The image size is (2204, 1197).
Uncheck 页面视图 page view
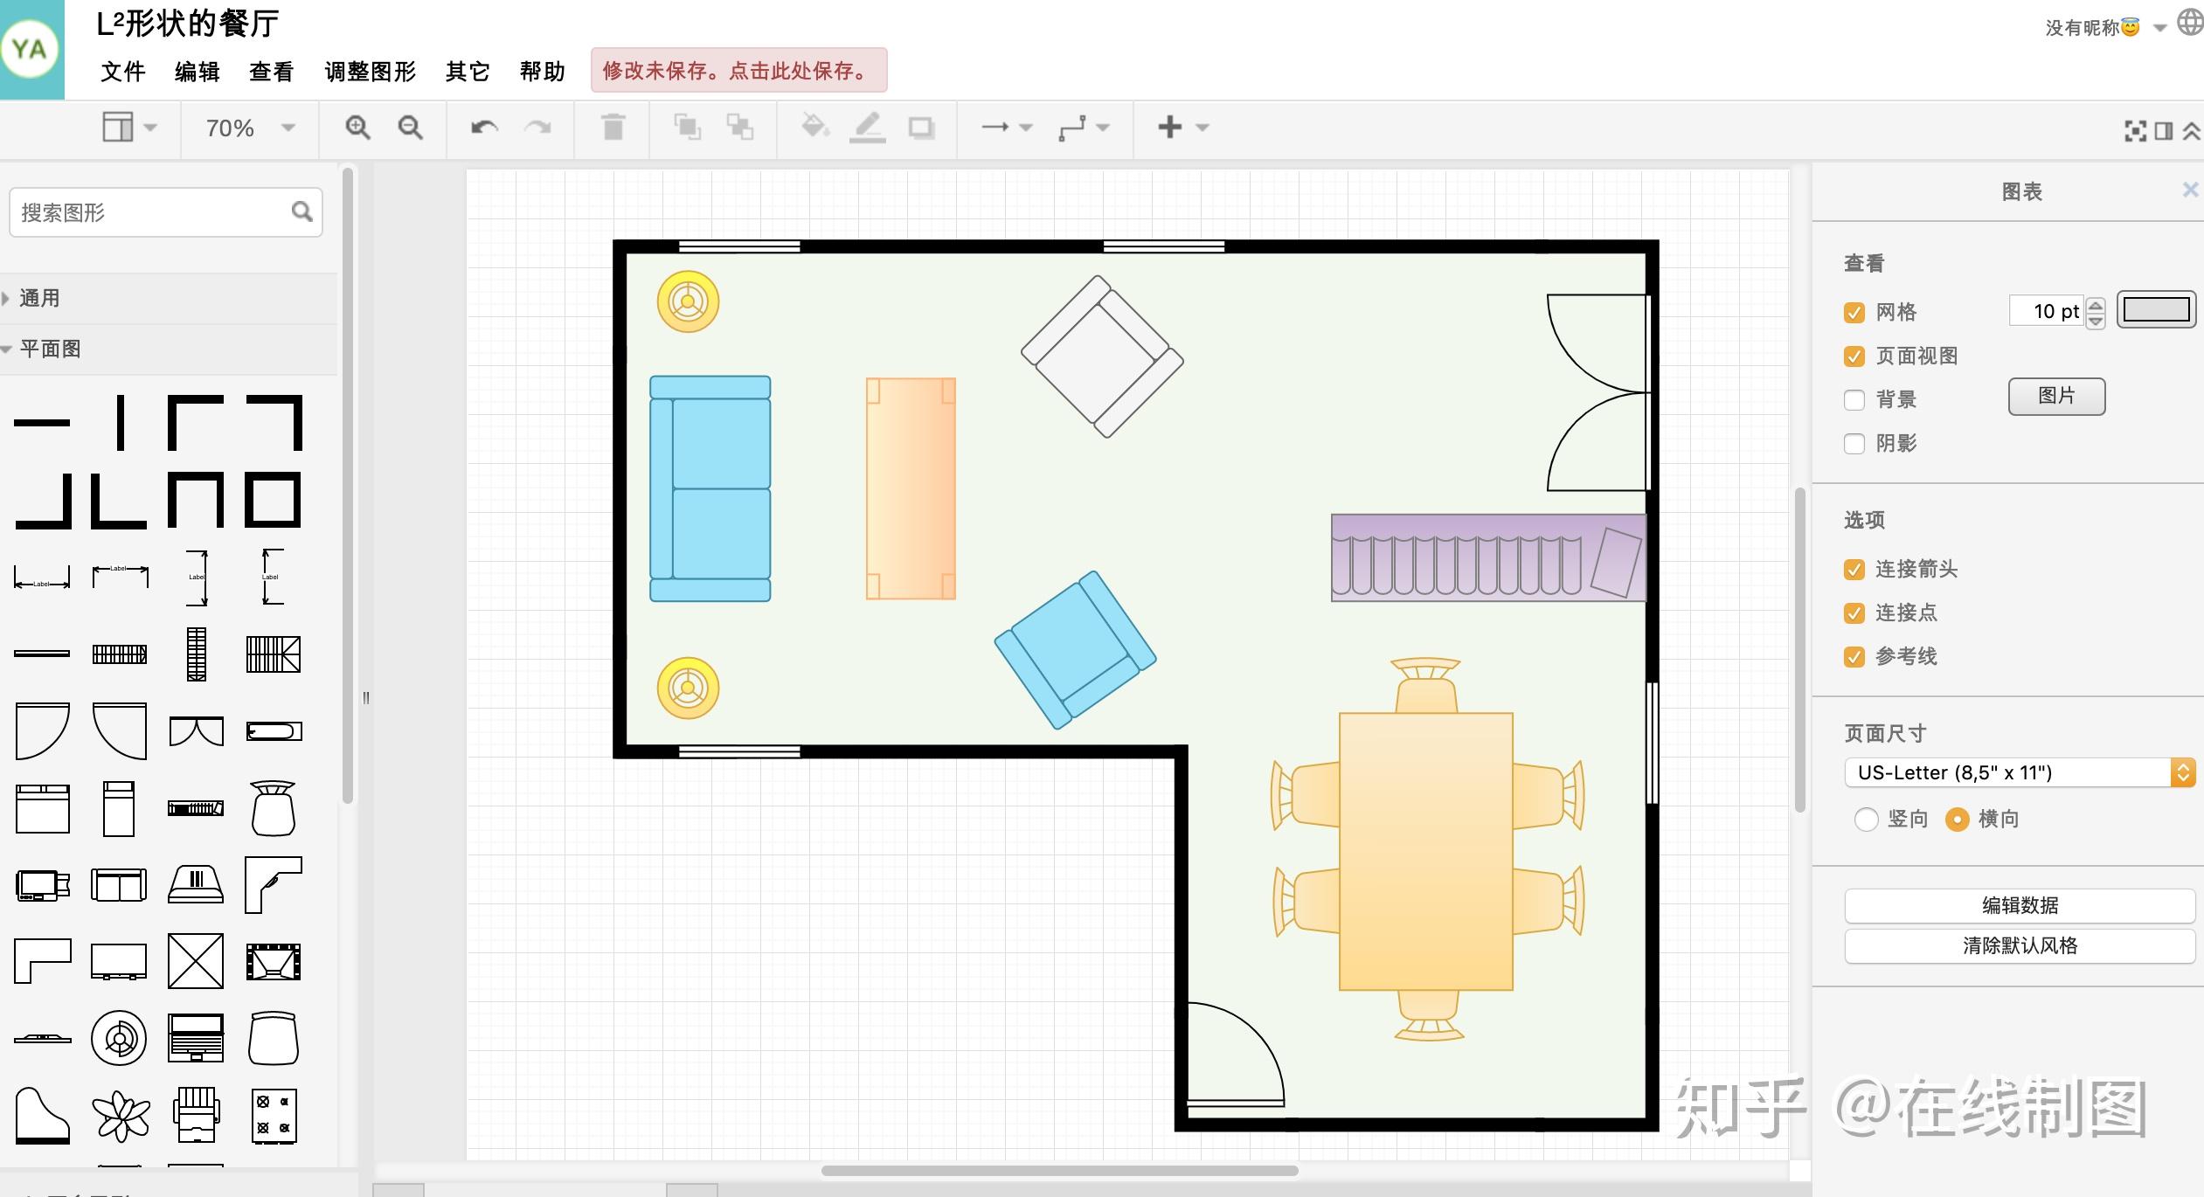(x=1854, y=356)
